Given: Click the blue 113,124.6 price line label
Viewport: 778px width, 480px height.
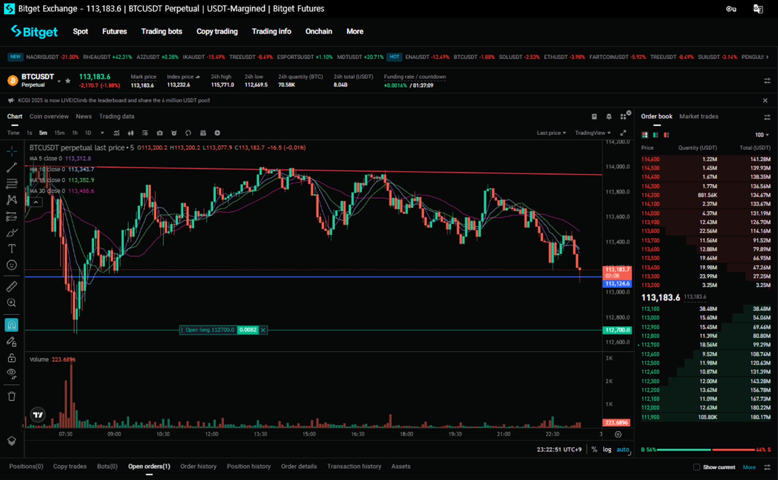Looking at the screenshot, I should click(x=617, y=284).
